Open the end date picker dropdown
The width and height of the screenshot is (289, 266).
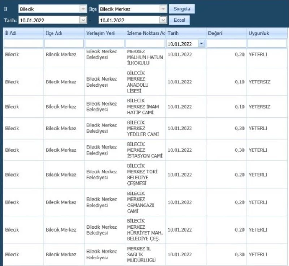click(x=163, y=20)
